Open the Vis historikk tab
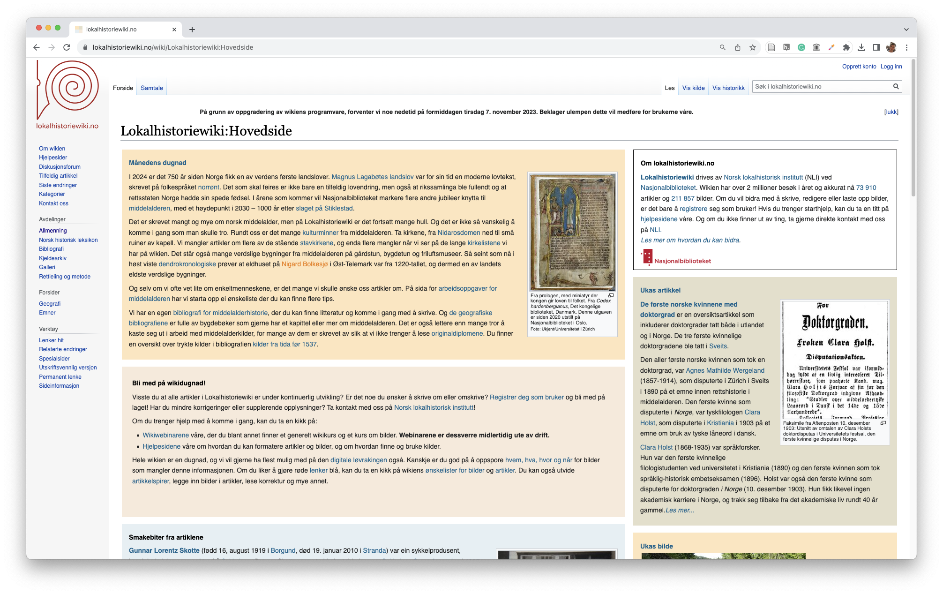The height and width of the screenshot is (594, 943). click(728, 88)
